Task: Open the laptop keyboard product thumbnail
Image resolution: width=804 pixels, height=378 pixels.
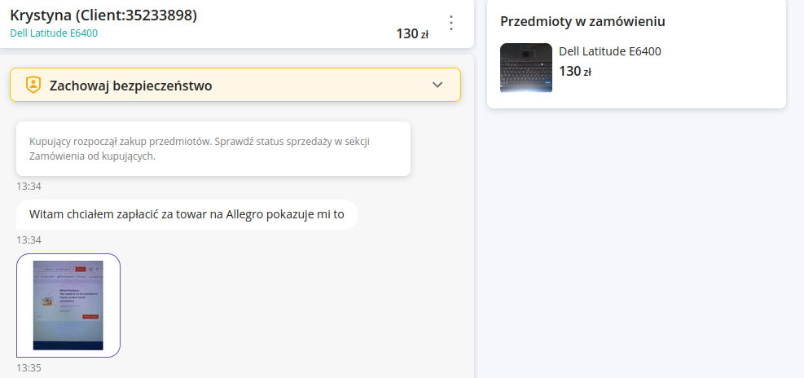Action: point(526,68)
